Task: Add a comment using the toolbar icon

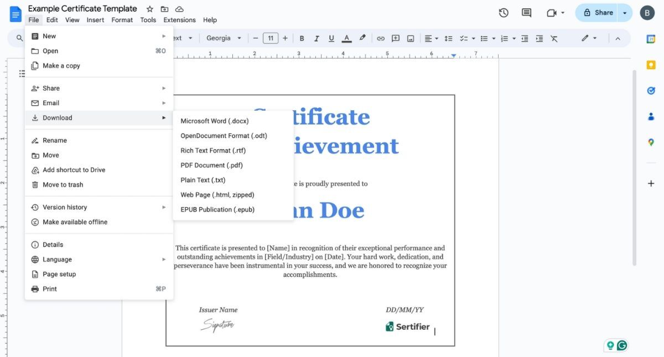Action: click(396, 38)
